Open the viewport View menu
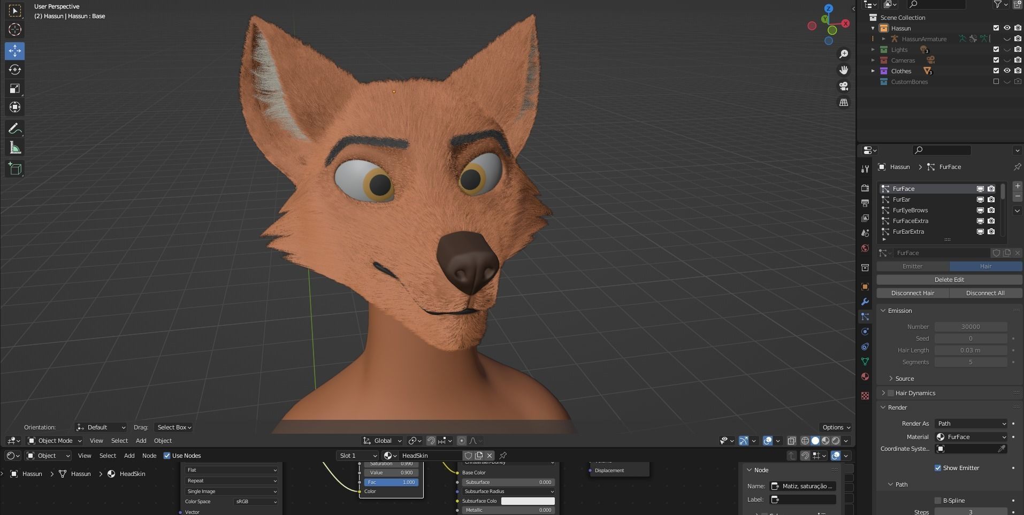Viewport: 1024px width, 515px height. click(x=96, y=441)
